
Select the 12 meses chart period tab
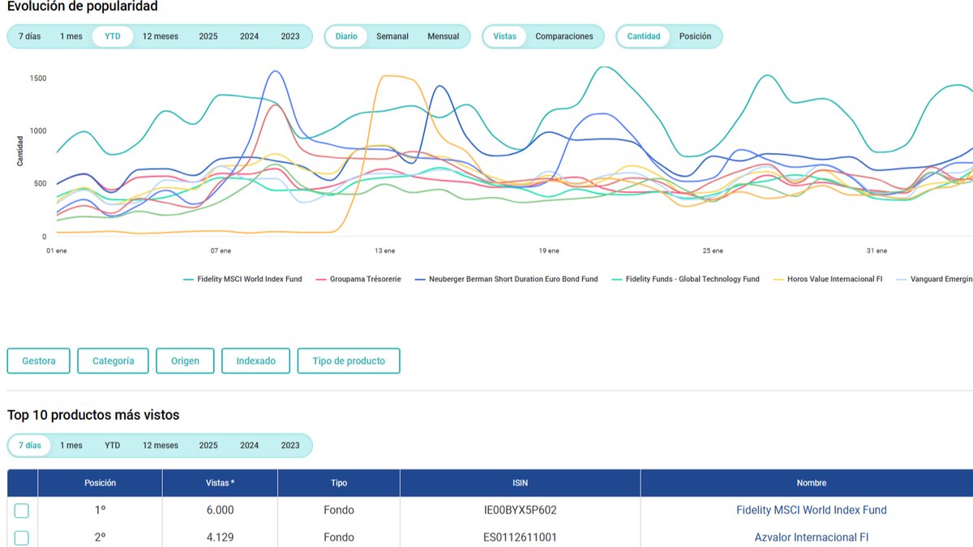click(x=161, y=36)
